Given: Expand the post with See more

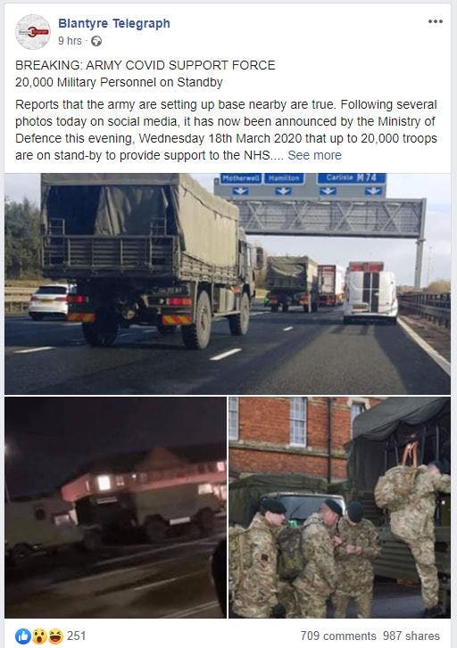Looking at the screenshot, I should click(314, 155).
